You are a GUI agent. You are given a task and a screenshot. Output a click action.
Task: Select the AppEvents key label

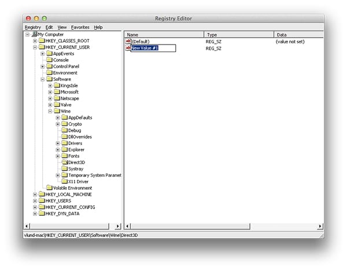coord(64,54)
